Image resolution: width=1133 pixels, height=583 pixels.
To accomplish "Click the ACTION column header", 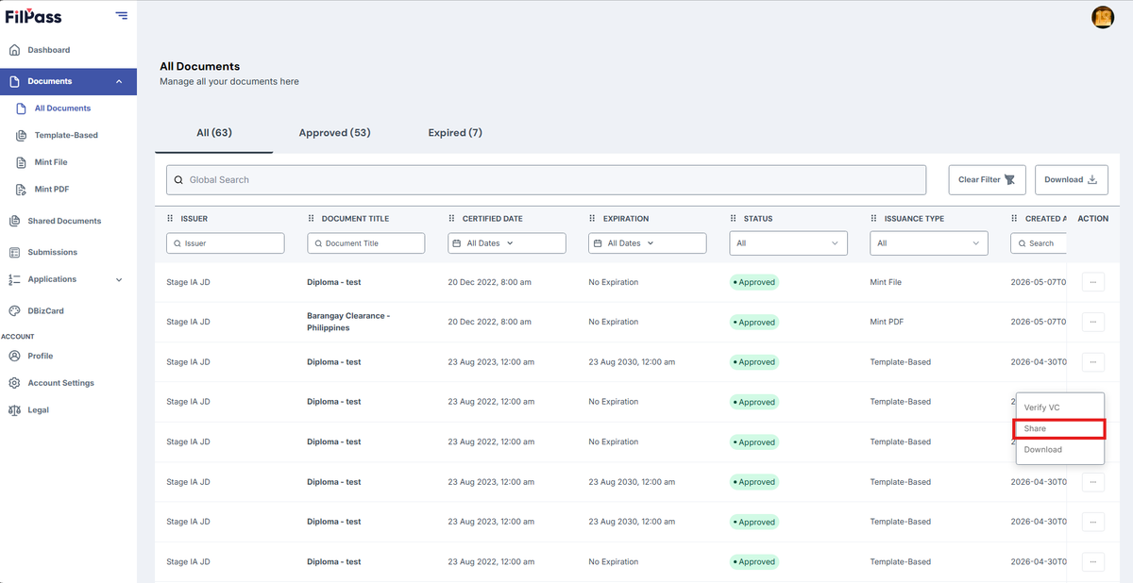I will coord(1093,218).
